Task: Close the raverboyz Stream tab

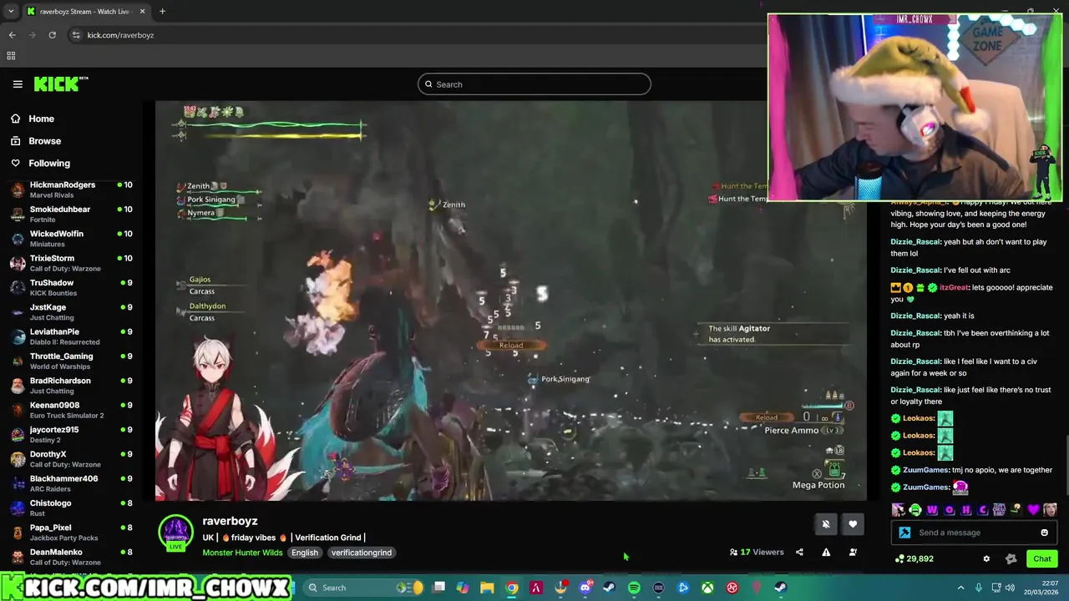Action: 142,12
